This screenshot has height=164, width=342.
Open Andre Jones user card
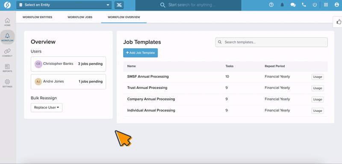click(x=68, y=82)
